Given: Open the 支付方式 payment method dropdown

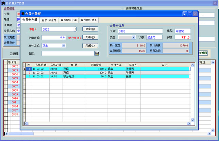Looking at the screenshot, I should (64, 45).
